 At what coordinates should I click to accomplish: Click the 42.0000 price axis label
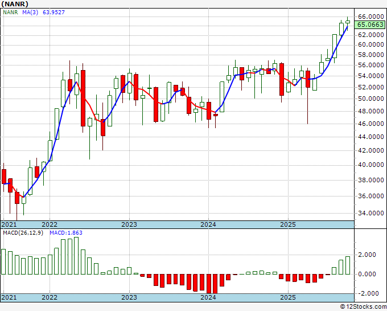click(370, 150)
